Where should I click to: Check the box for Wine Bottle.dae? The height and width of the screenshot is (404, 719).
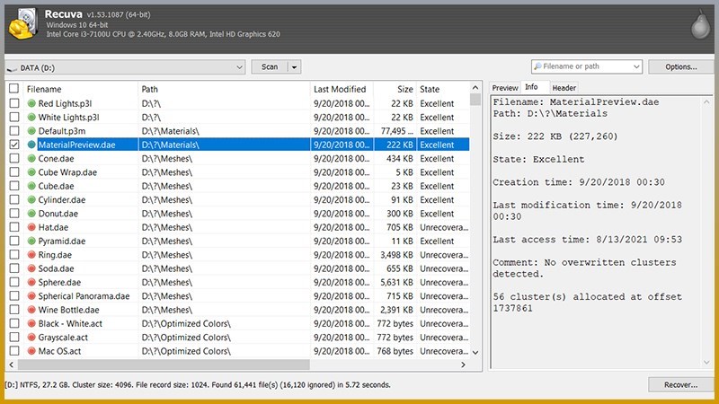pyautogui.click(x=14, y=310)
